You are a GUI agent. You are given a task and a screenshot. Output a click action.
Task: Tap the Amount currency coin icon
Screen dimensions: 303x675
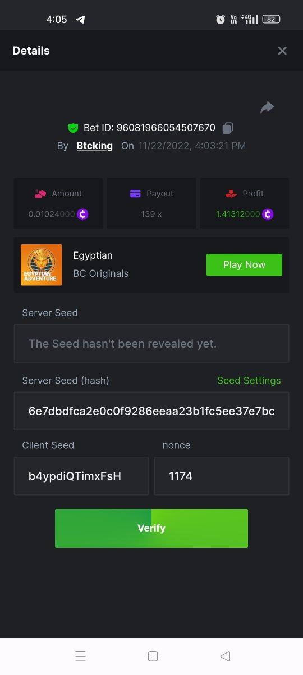pos(82,214)
